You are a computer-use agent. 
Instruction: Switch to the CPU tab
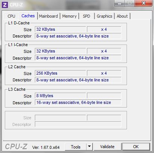(11, 16)
